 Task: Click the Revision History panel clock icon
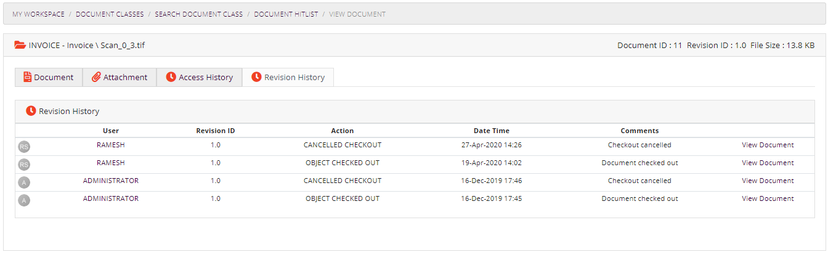[x=31, y=111]
